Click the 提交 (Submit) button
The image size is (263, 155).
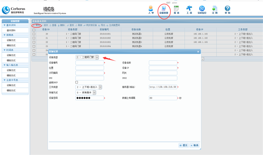tap(184, 145)
